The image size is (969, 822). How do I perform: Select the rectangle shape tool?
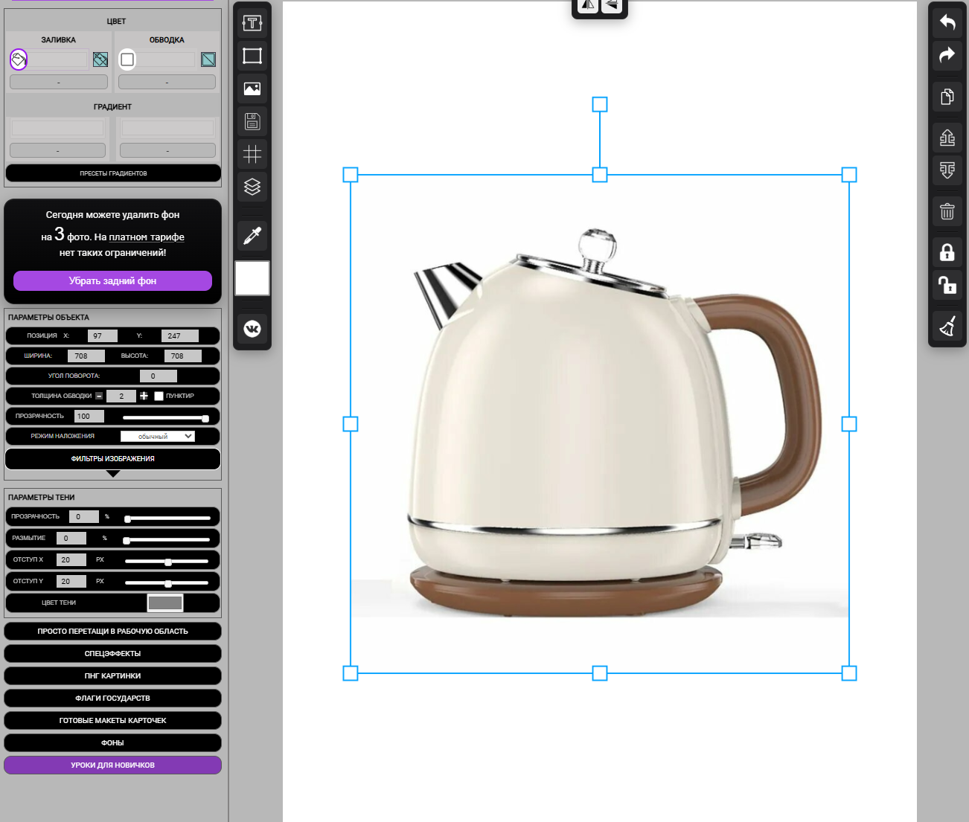[x=252, y=56]
